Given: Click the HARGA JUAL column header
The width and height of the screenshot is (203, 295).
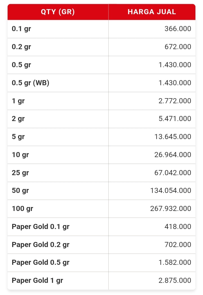Looking at the screenshot, I should point(152,12).
